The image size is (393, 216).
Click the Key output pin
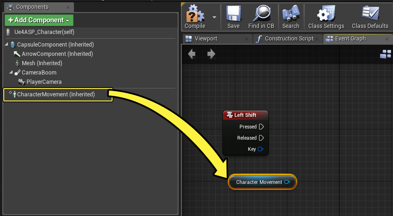click(260, 149)
